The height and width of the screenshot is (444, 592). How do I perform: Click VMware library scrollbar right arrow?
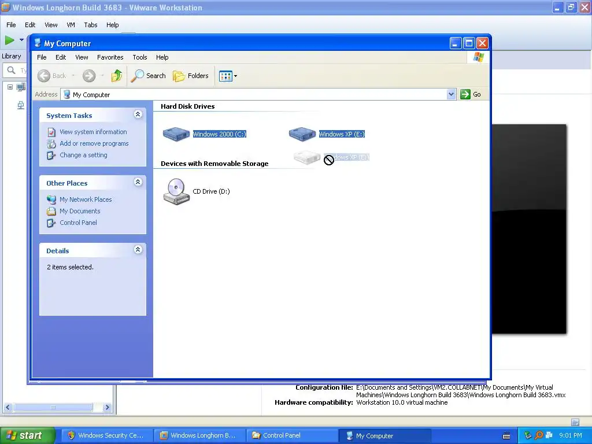[x=107, y=408]
